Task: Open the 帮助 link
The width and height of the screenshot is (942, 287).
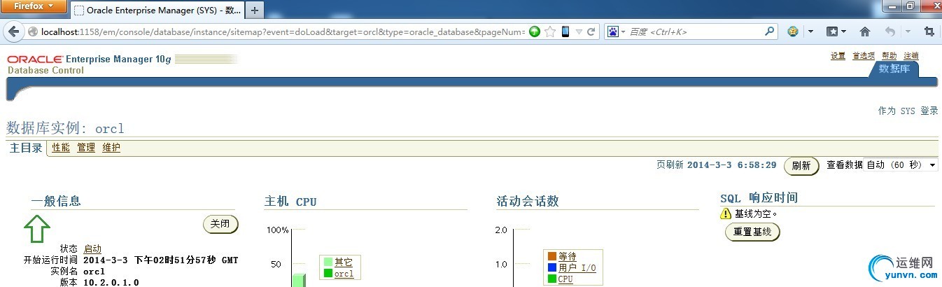Action: coord(889,55)
